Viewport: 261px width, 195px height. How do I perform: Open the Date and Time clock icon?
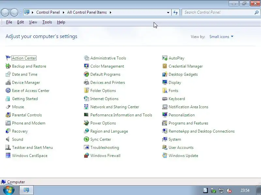[x=8, y=74]
